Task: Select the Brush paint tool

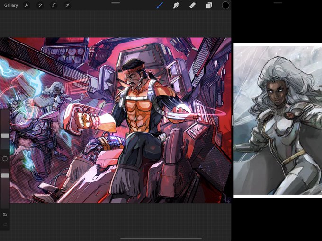Action: click(160, 5)
